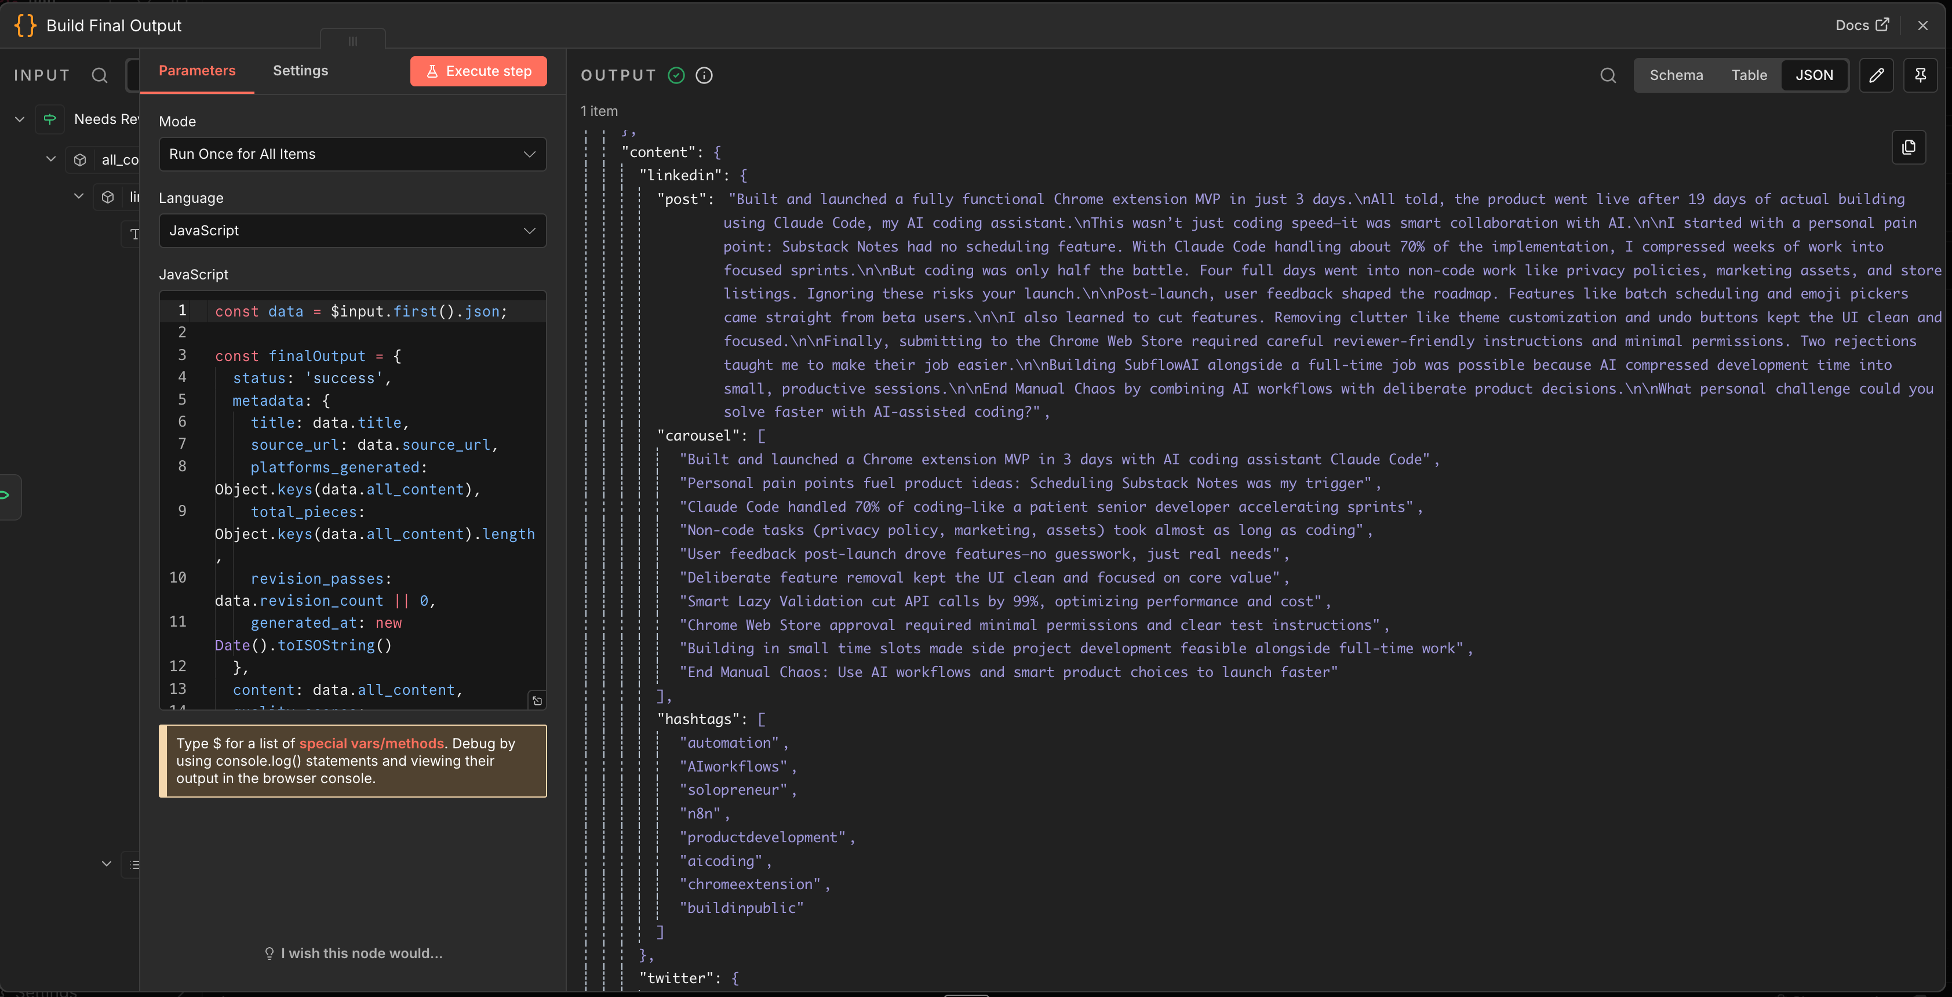Toggle chevron beside the list item icon
Screen dimensions: 1952x997
pos(106,864)
